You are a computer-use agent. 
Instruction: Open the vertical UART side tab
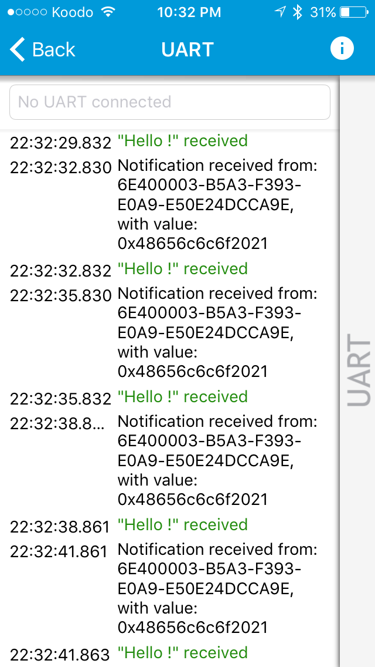tap(359, 370)
